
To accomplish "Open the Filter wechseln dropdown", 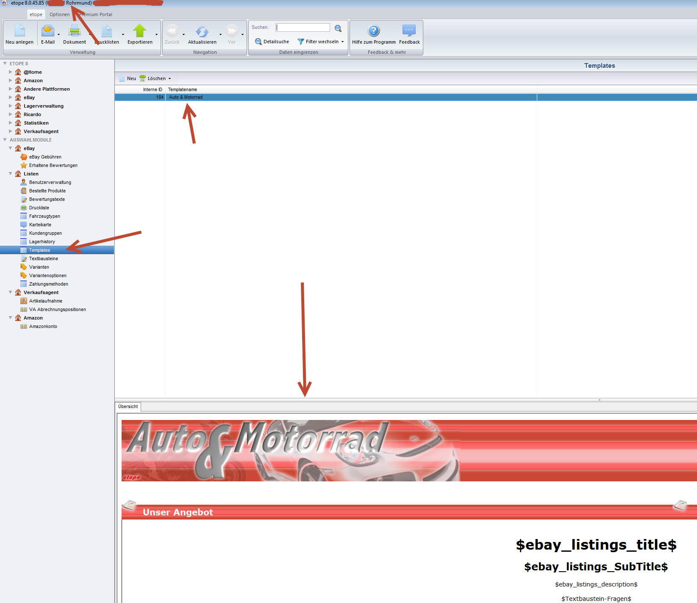I will click(342, 42).
